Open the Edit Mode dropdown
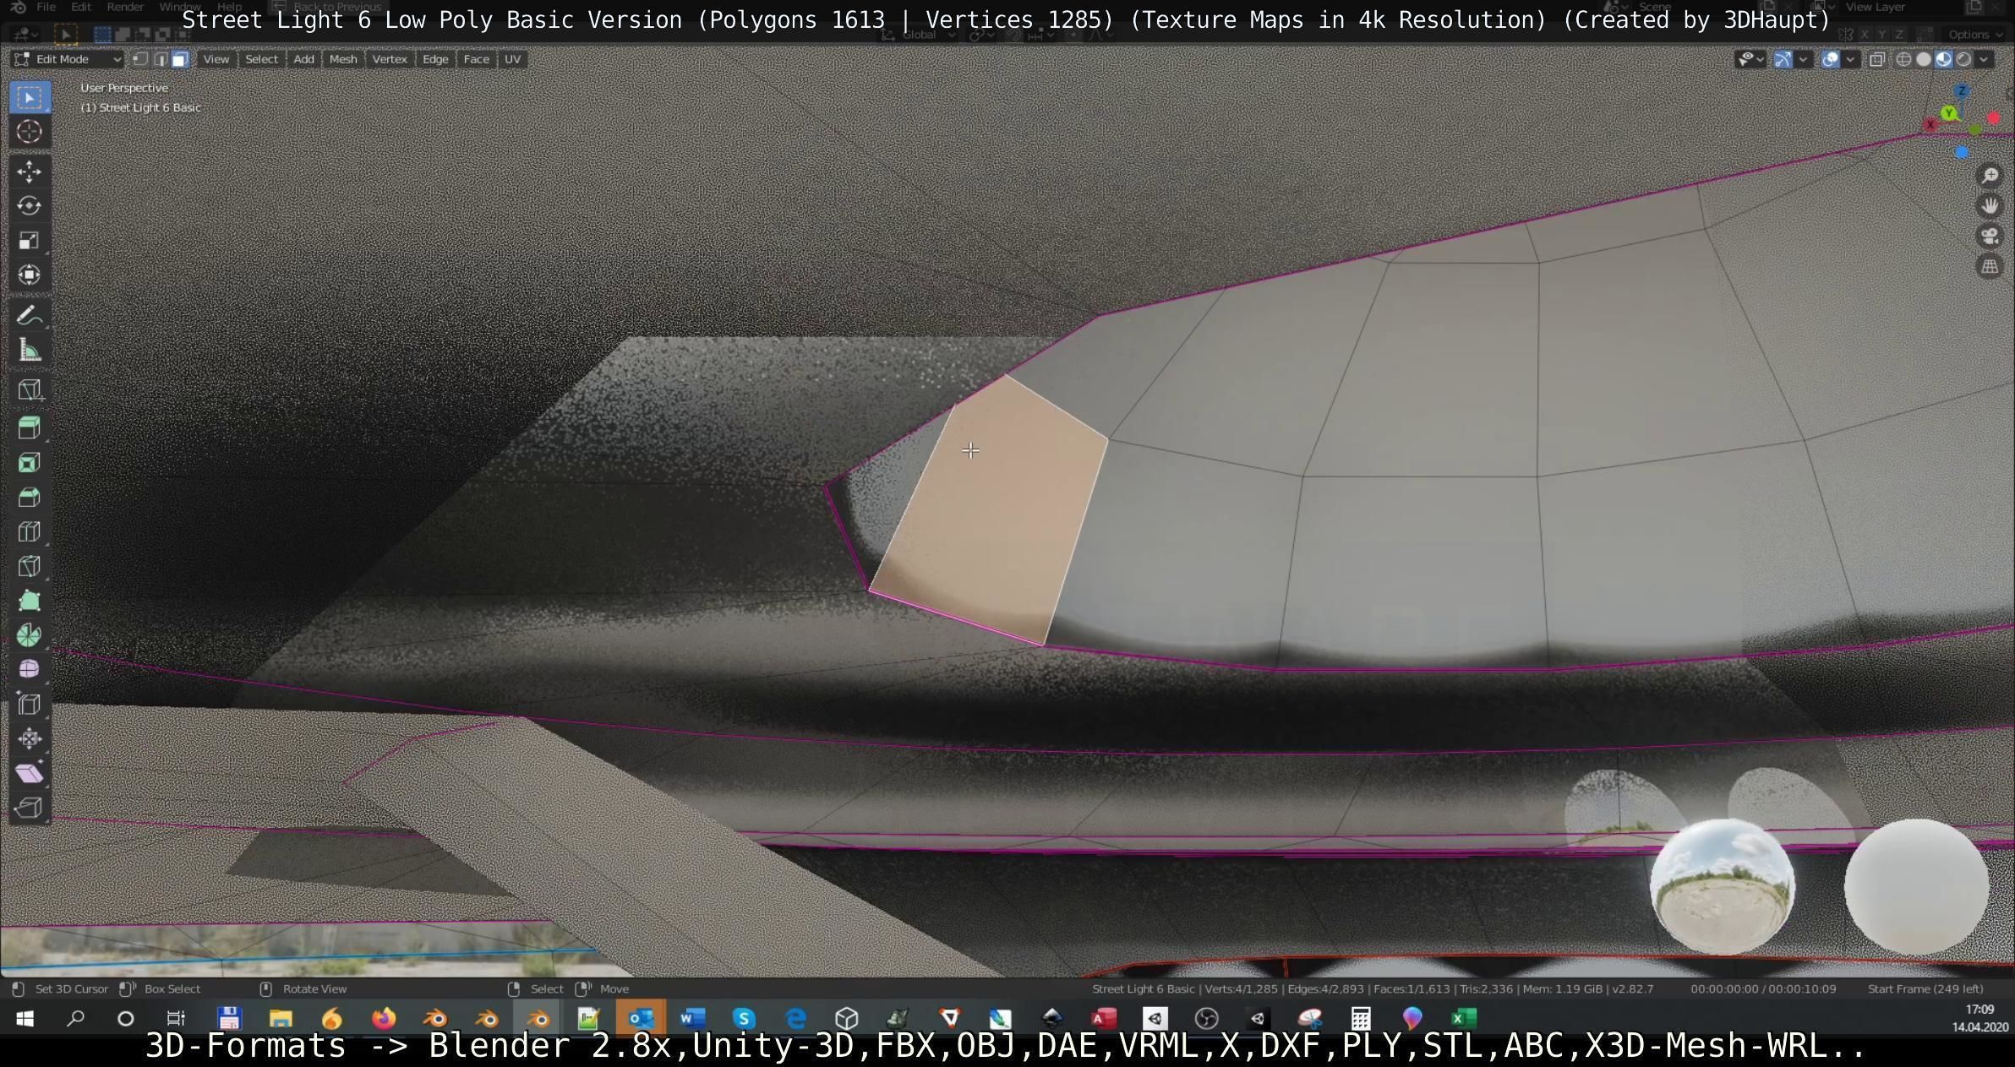The height and width of the screenshot is (1067, 2015). (x=68, y=59)
